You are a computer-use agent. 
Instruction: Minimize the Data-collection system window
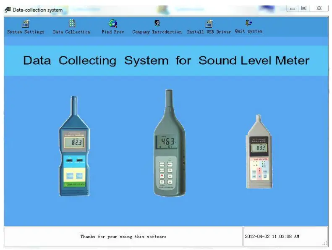pyautogui.click(x=293, y=8)
